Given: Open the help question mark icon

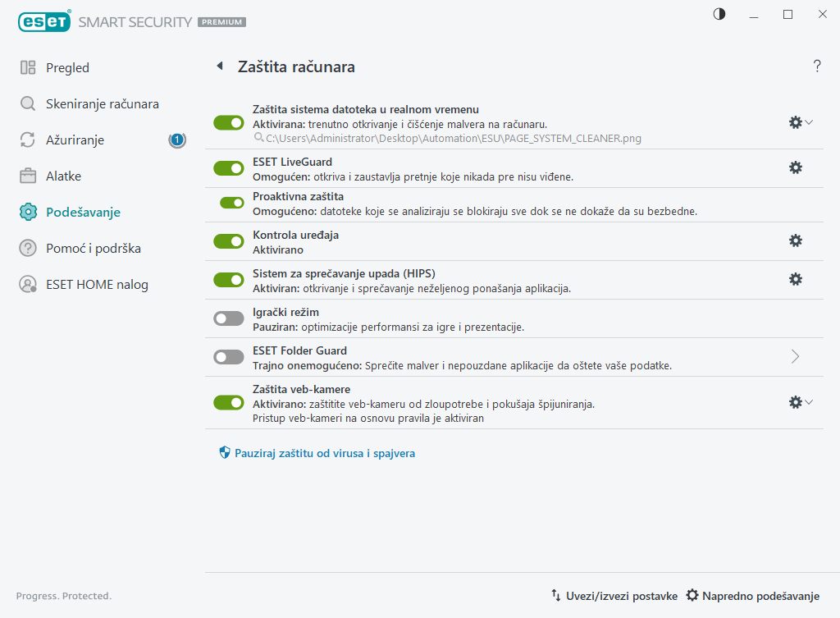Looking at the screenshot, I should 817,66.
